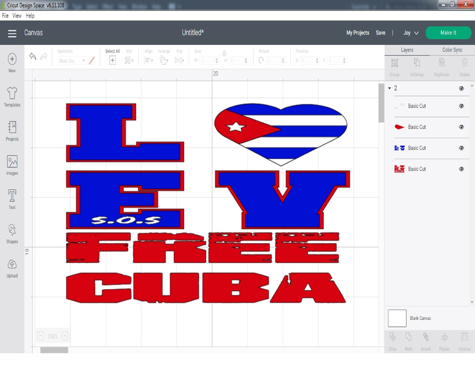This screenshot has height=375, width=475.
Task: Click the Blank Canvas color swatch
Action: pos(397,318)
